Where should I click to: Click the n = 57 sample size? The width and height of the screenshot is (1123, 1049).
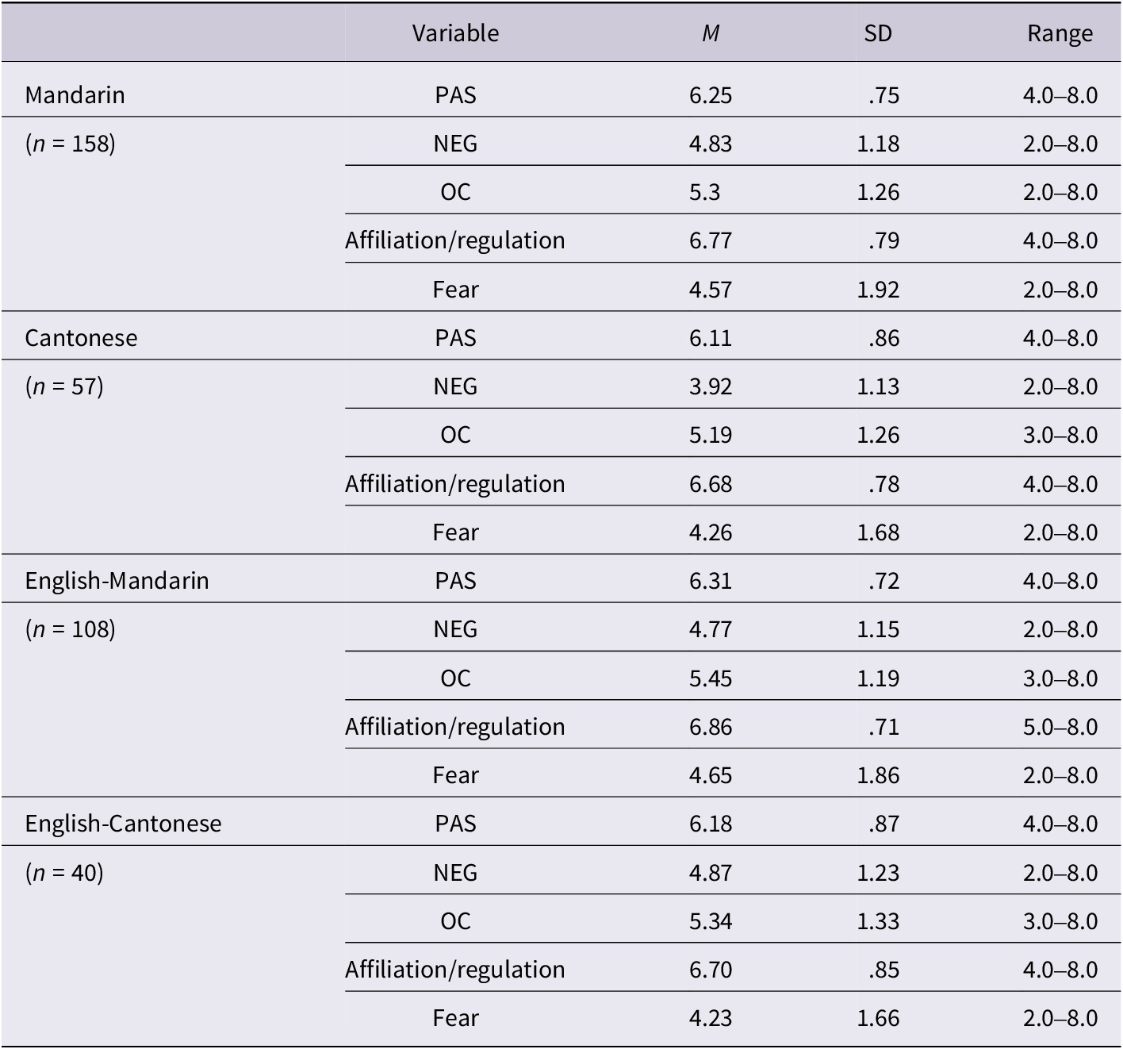pyautogui.click(x=64, y=386)
